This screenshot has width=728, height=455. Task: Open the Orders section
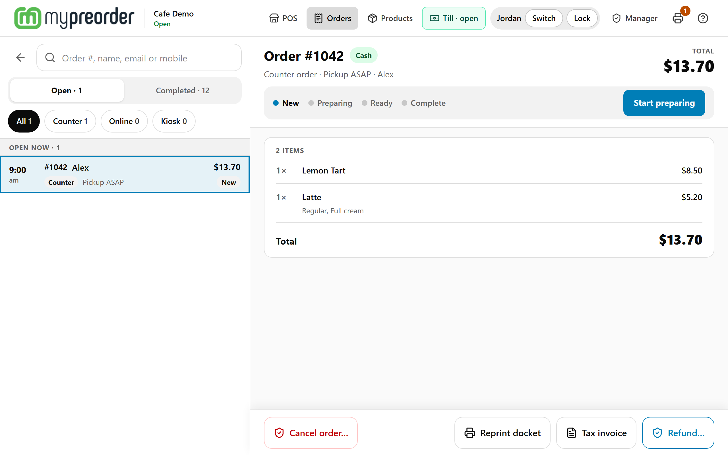click(332, 18)
